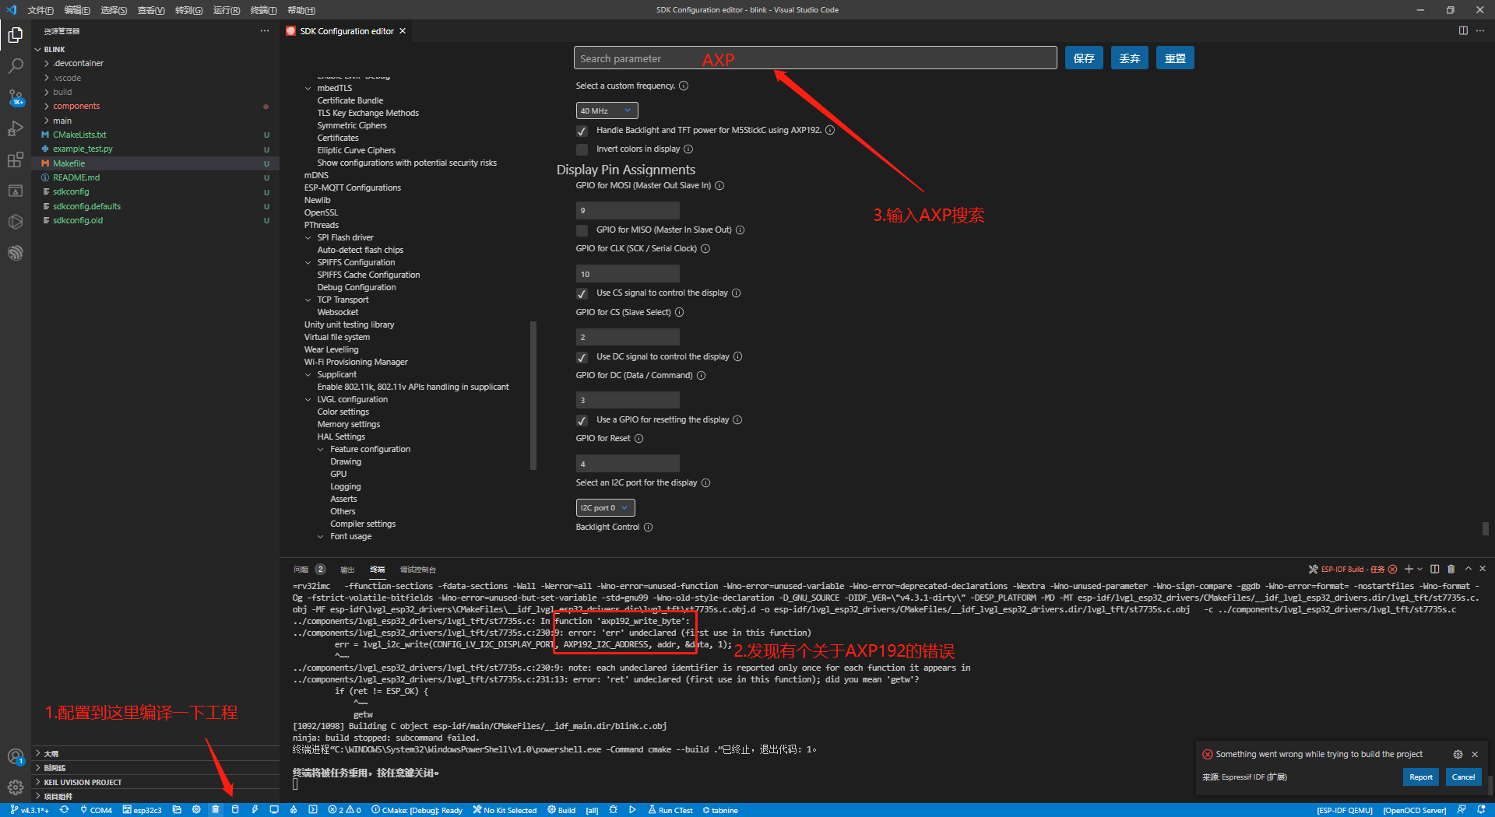Open the 终端(T) menu
The image size is (1495, 817).
[263, 10]
